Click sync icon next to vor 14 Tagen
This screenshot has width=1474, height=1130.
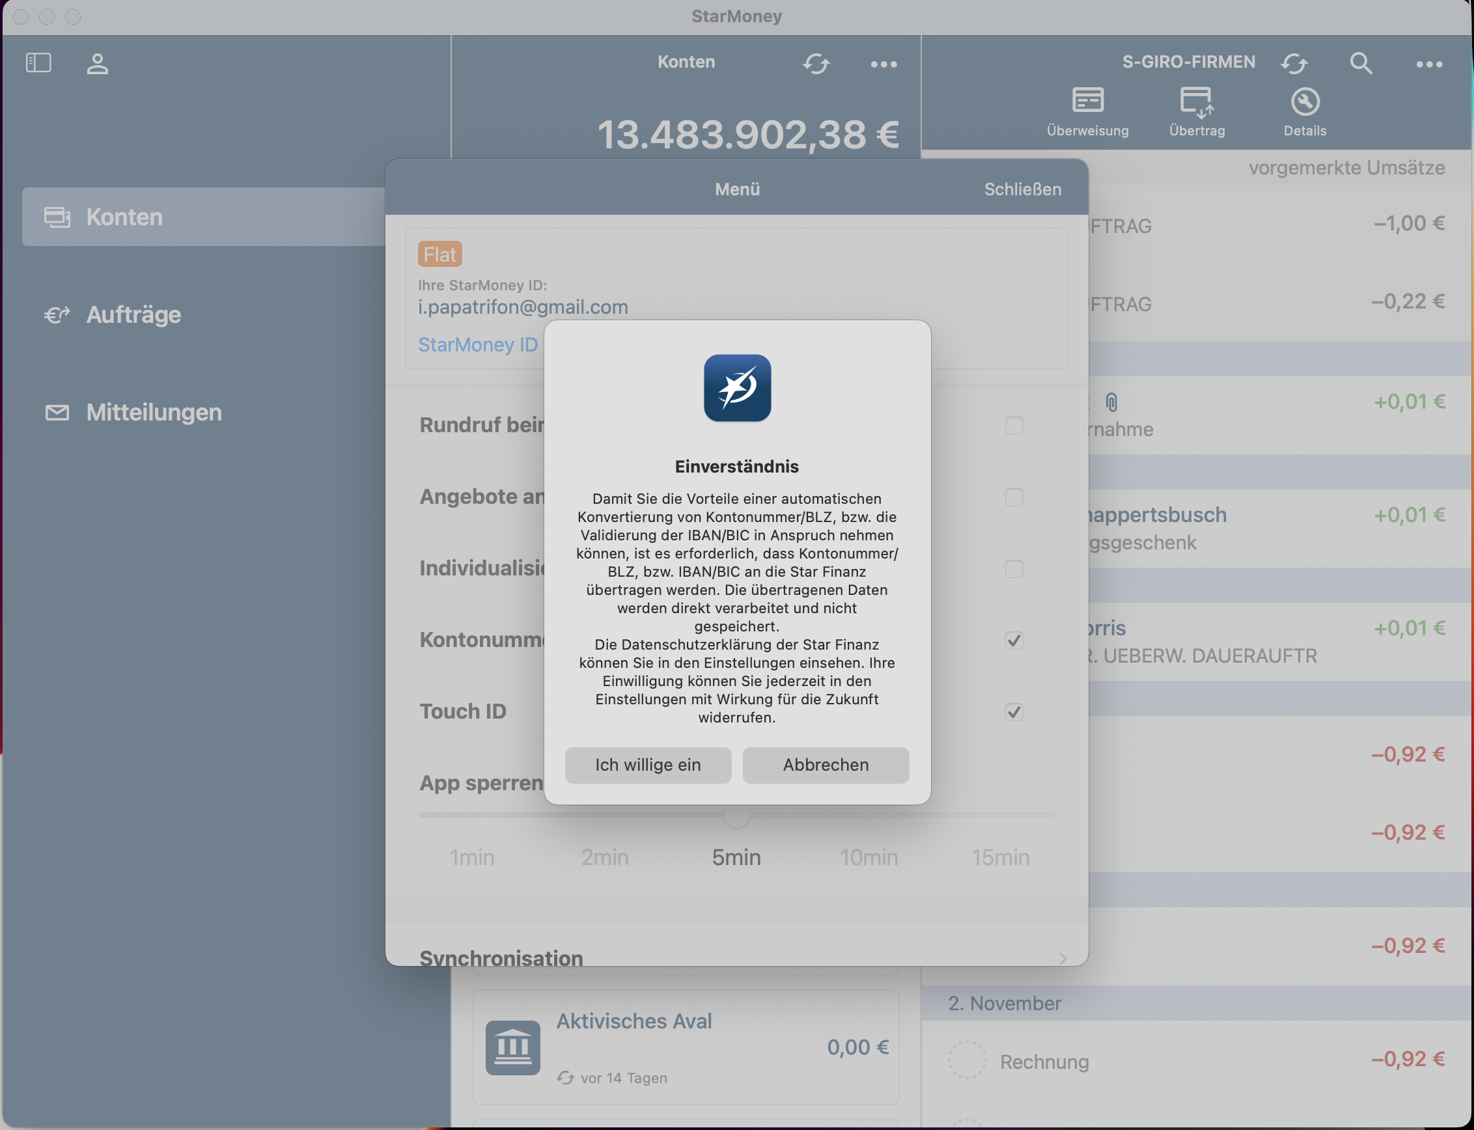(565, 1077)
